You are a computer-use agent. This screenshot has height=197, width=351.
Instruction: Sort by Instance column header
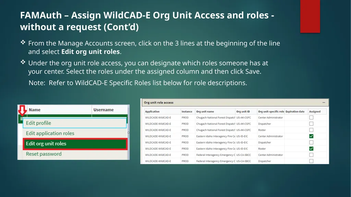pyautogui.click(x=187, y=111)
